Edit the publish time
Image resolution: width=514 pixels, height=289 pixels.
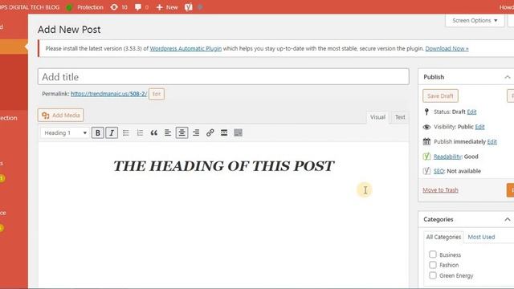tap(492, 141)
